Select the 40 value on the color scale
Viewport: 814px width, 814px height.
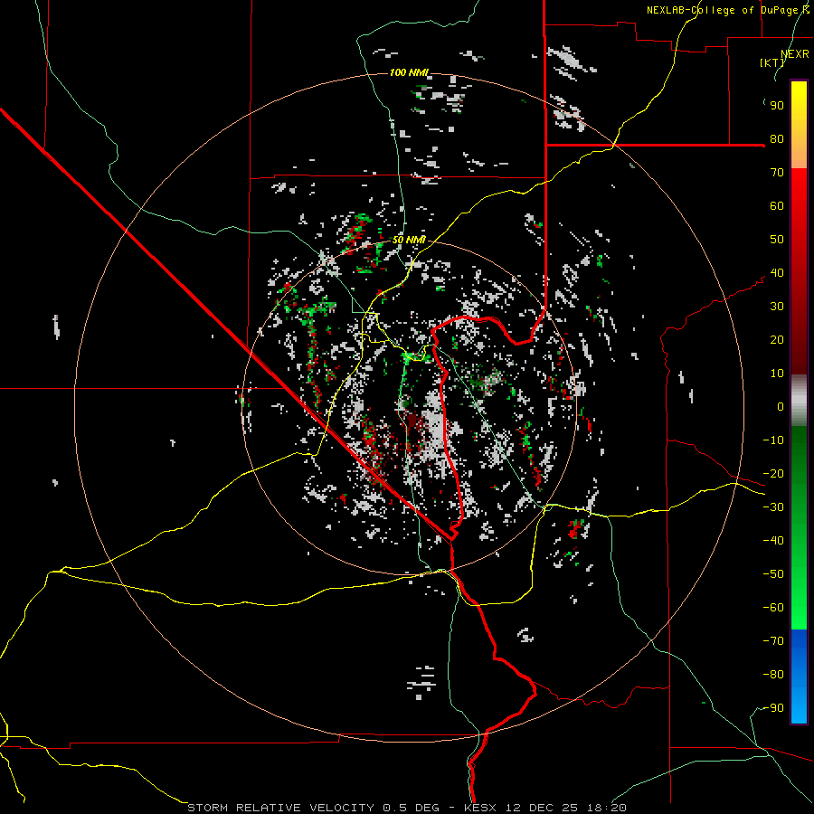[x=777, y=273]
